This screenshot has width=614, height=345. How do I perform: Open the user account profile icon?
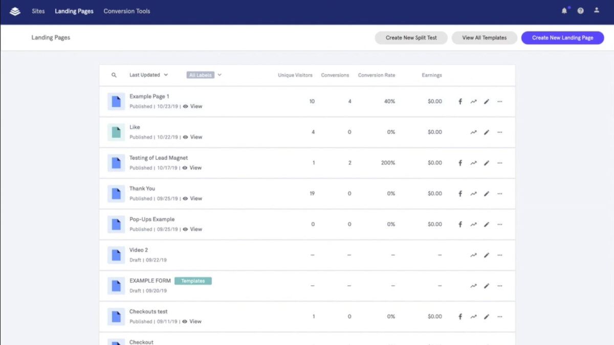point(596,11)
